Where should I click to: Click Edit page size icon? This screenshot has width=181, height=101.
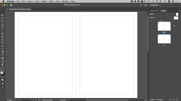pos(170,100)
